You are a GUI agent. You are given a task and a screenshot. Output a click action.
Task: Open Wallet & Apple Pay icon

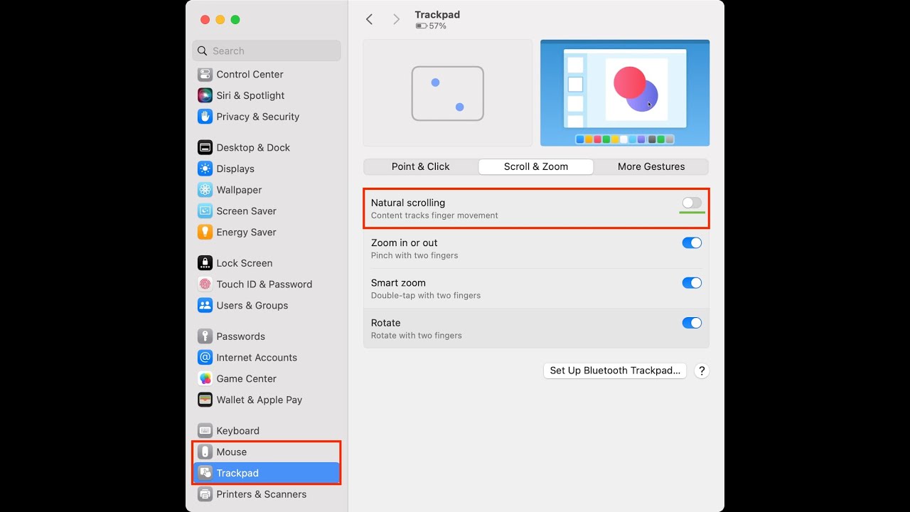point(205,400)
